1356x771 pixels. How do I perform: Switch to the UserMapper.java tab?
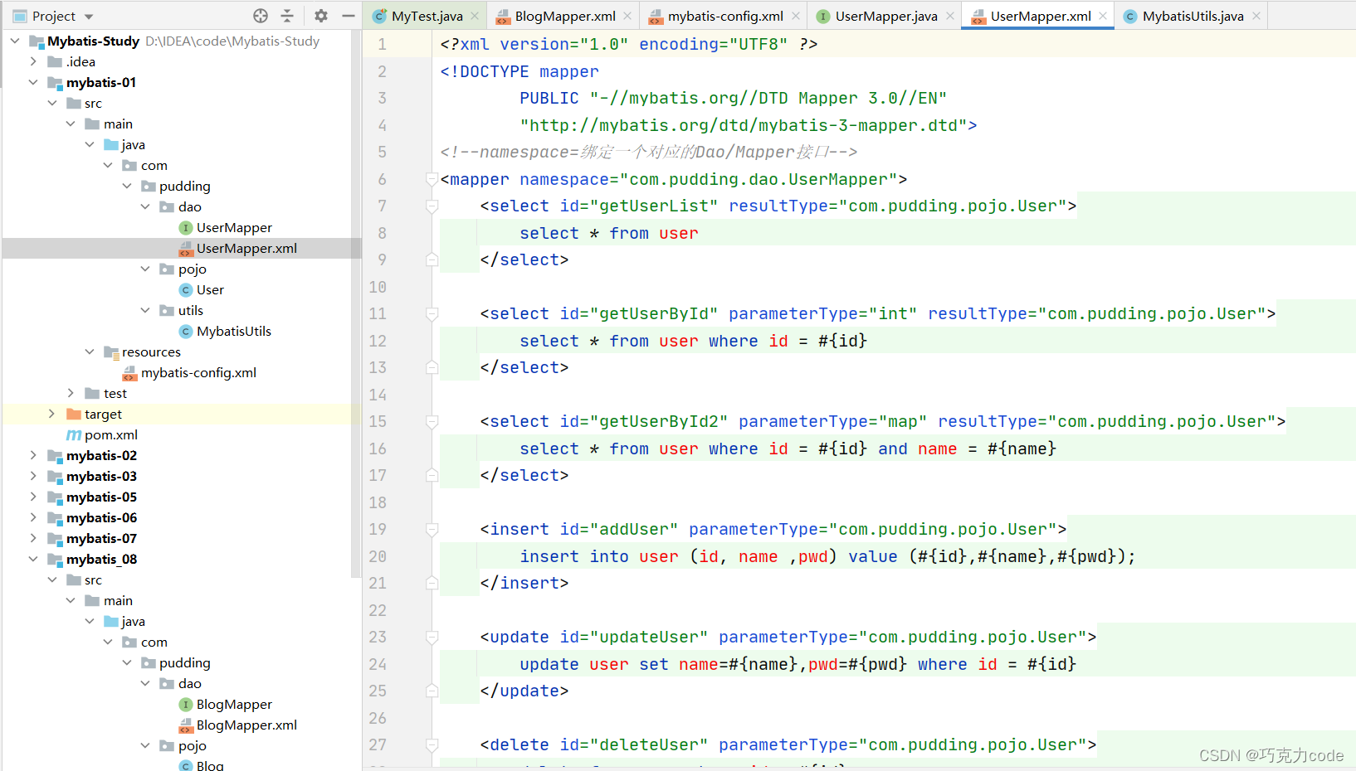(885, 16)
